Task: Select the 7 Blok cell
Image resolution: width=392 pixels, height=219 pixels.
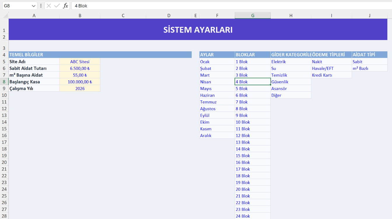Action: pos(253,102)
